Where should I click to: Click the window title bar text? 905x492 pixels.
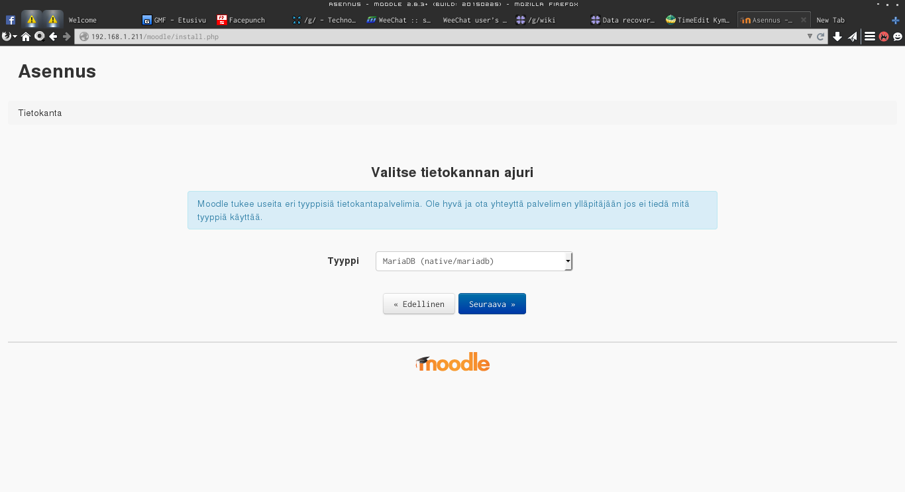point(453,4)
